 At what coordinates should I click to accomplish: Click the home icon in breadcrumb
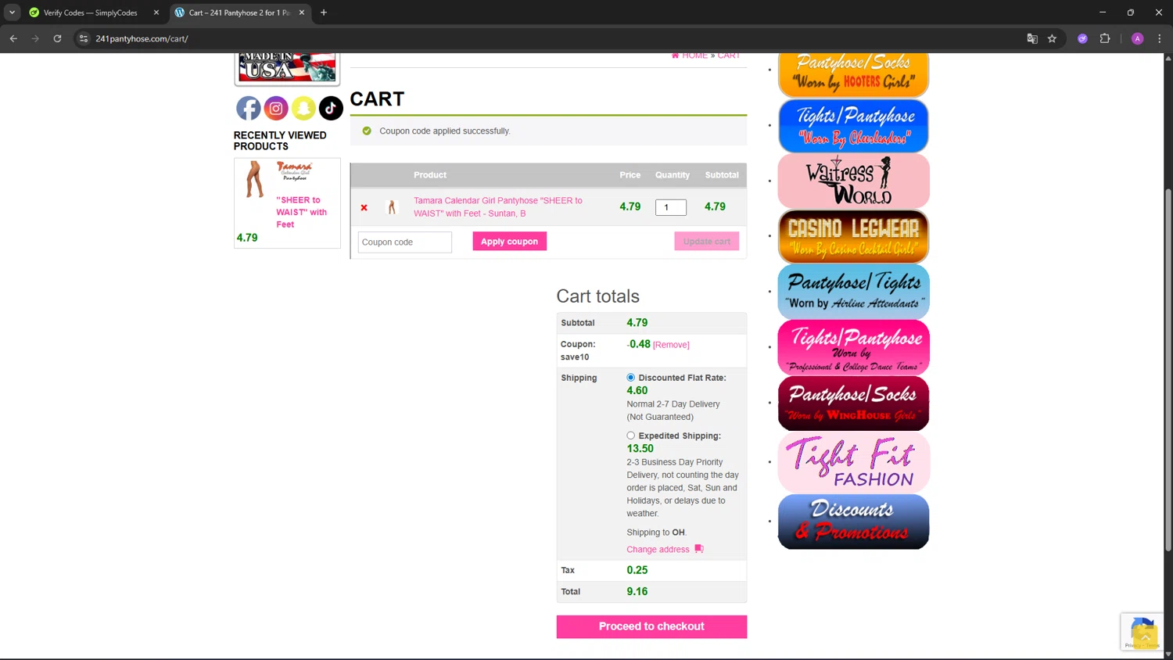(675, 56)
